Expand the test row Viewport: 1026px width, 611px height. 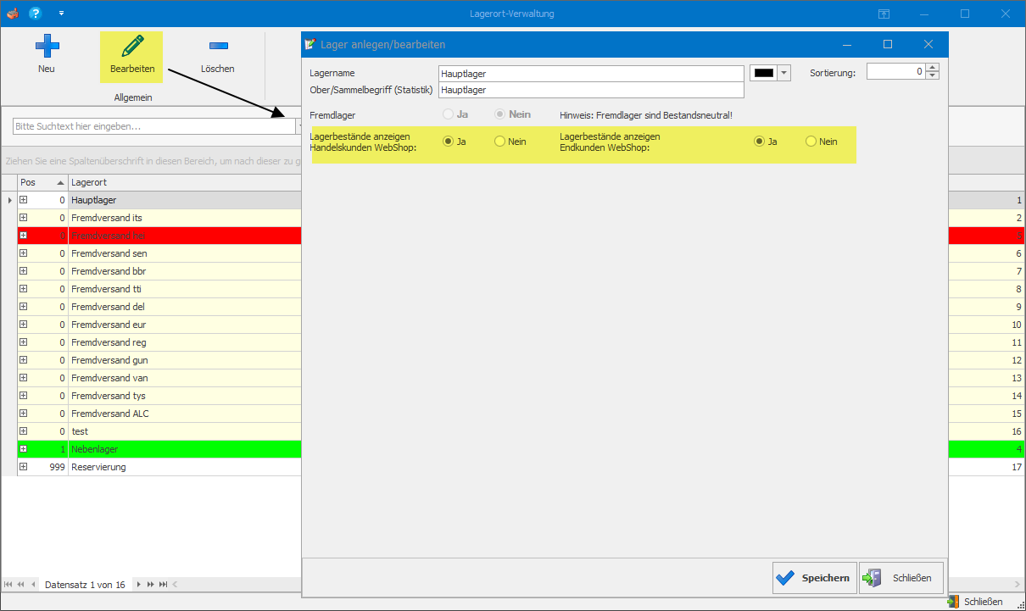coord(24,431)
